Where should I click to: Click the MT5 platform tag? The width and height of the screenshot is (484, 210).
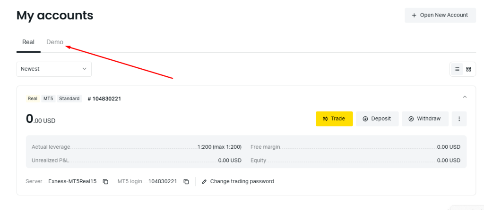pos(48,99)
